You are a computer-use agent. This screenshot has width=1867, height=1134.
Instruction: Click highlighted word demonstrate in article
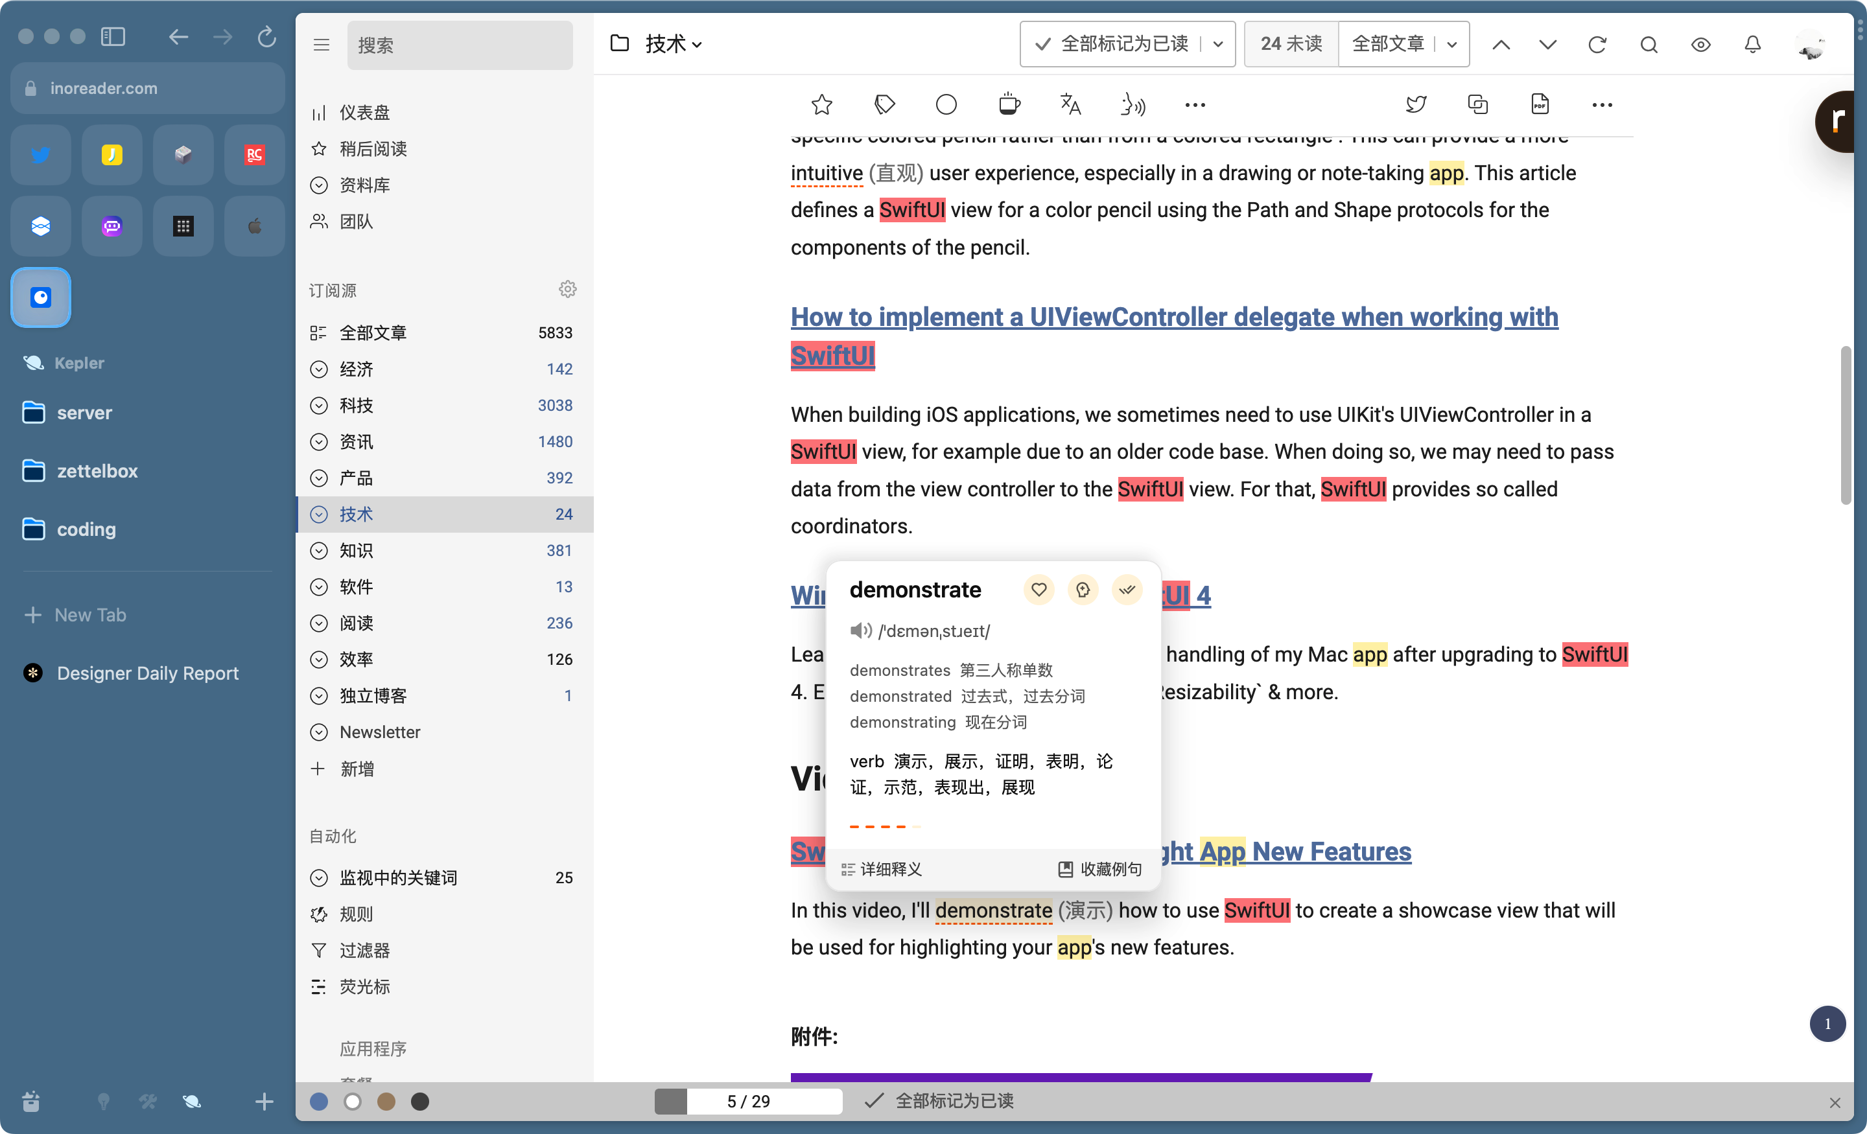coord(993,910)
